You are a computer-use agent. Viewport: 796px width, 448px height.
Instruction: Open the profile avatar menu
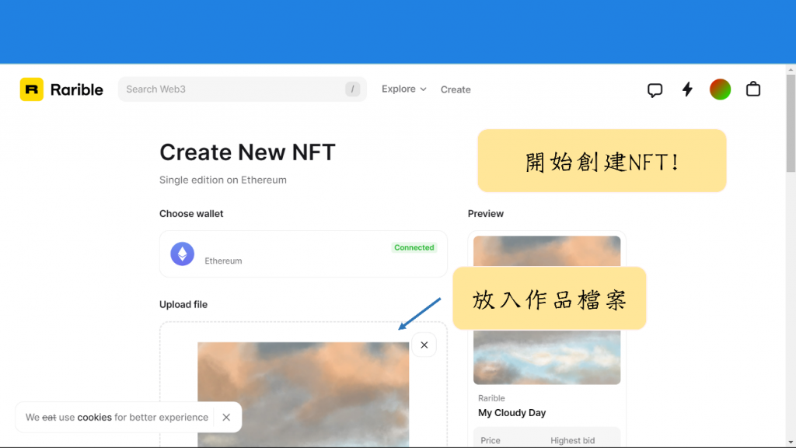(720, 89)
